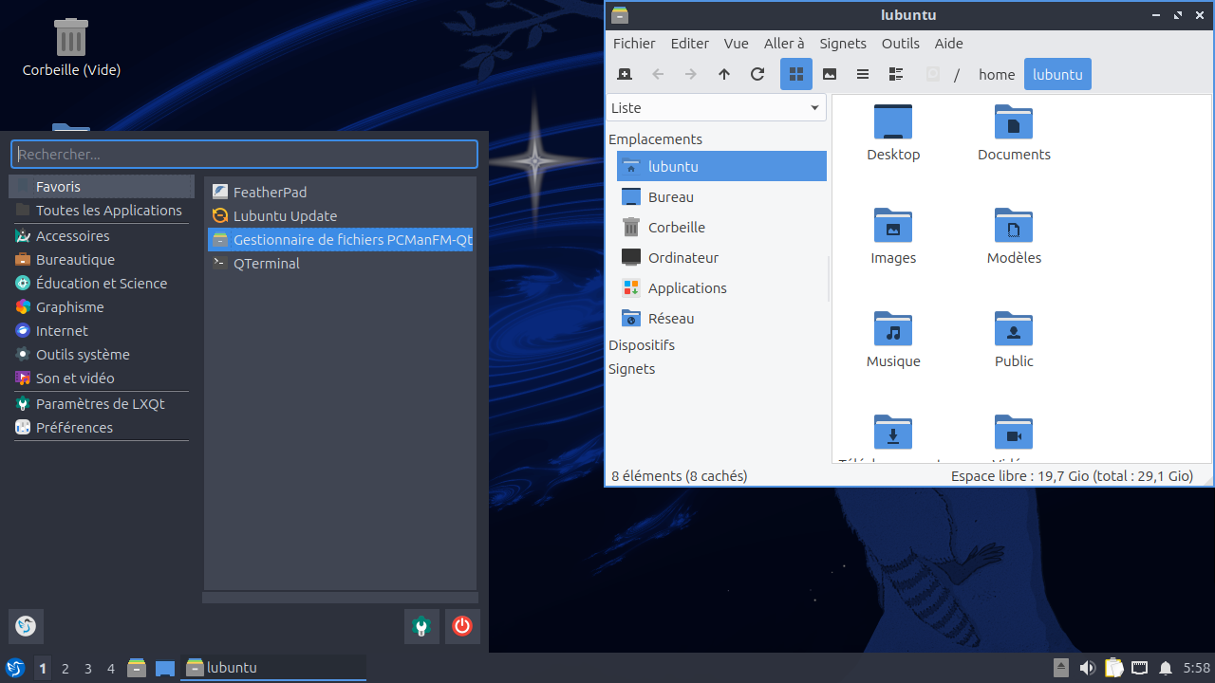
Task: Reload the current folder view
Action: pos(757,74)
